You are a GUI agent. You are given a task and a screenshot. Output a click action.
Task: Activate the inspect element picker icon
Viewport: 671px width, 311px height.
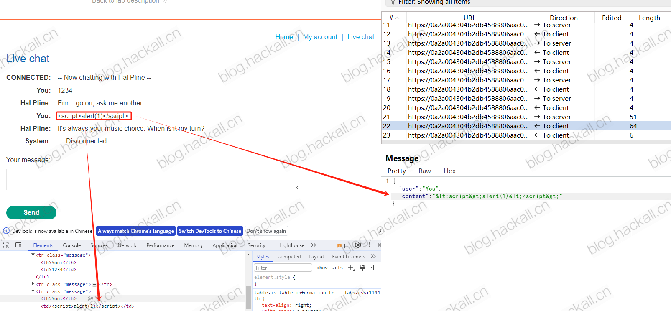(x=6, y=245)
